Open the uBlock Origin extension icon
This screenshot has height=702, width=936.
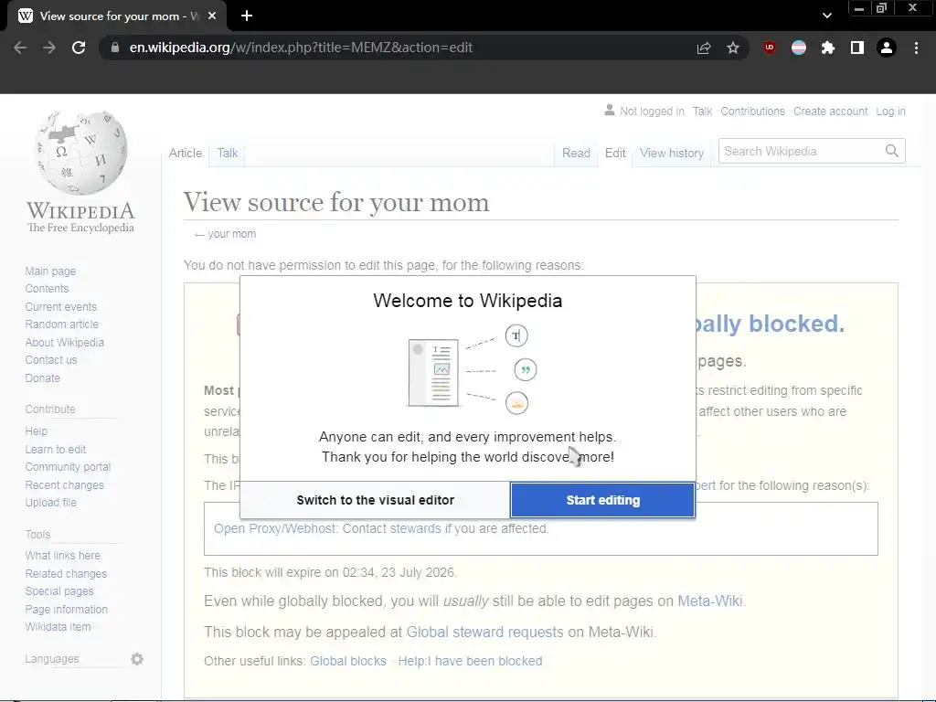coord(770,48)
